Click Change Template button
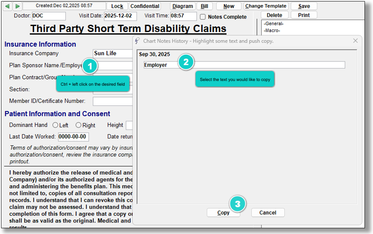 pyautogui.click(x=266, y=6)
